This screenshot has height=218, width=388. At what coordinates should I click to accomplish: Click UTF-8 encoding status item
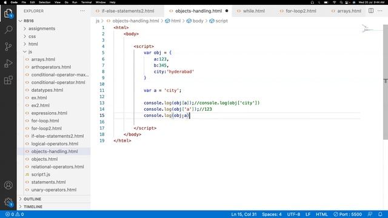point(293,214)
